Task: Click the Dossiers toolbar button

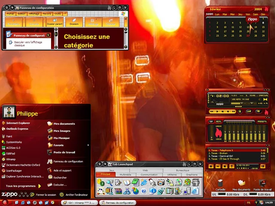Action: click(x=74, y=22)
